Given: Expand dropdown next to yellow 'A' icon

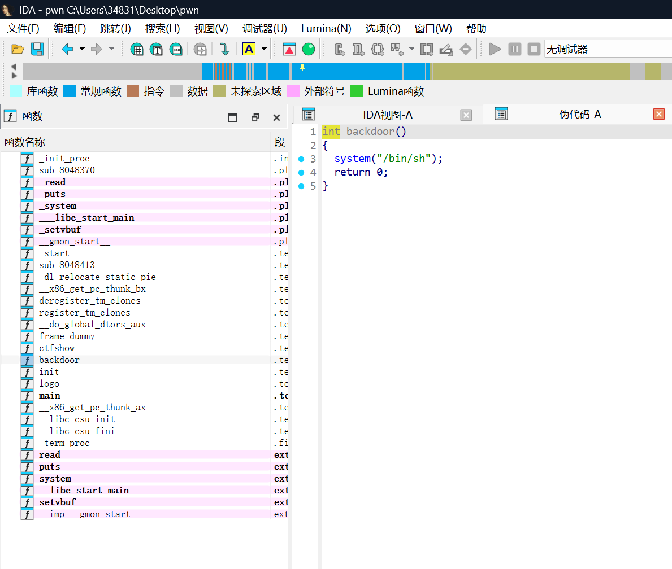Looking at the screenshot, I should click(x=265, y=49).
